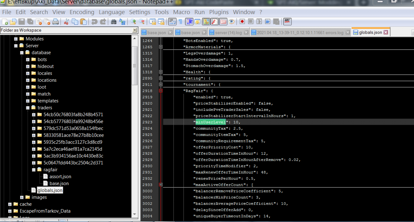Open the Plugins menu
The image size is (414, 222).
click(219, 12)
